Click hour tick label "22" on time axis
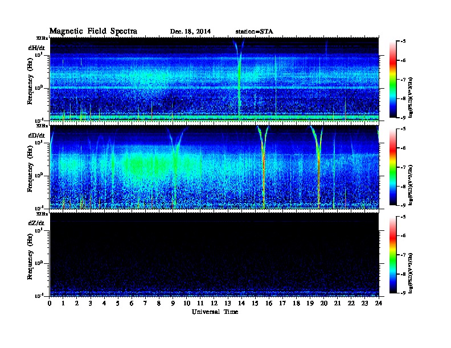 click(351, 303)
